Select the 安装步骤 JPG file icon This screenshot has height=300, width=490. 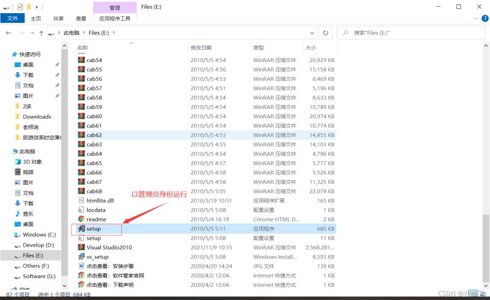click(x=81, y=266)
